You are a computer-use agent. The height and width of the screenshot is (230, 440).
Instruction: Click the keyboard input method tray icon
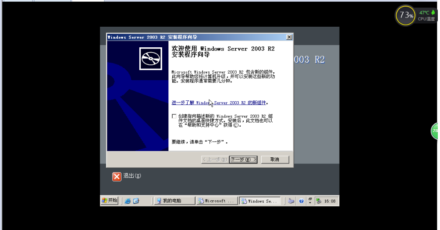pos(291,201)
